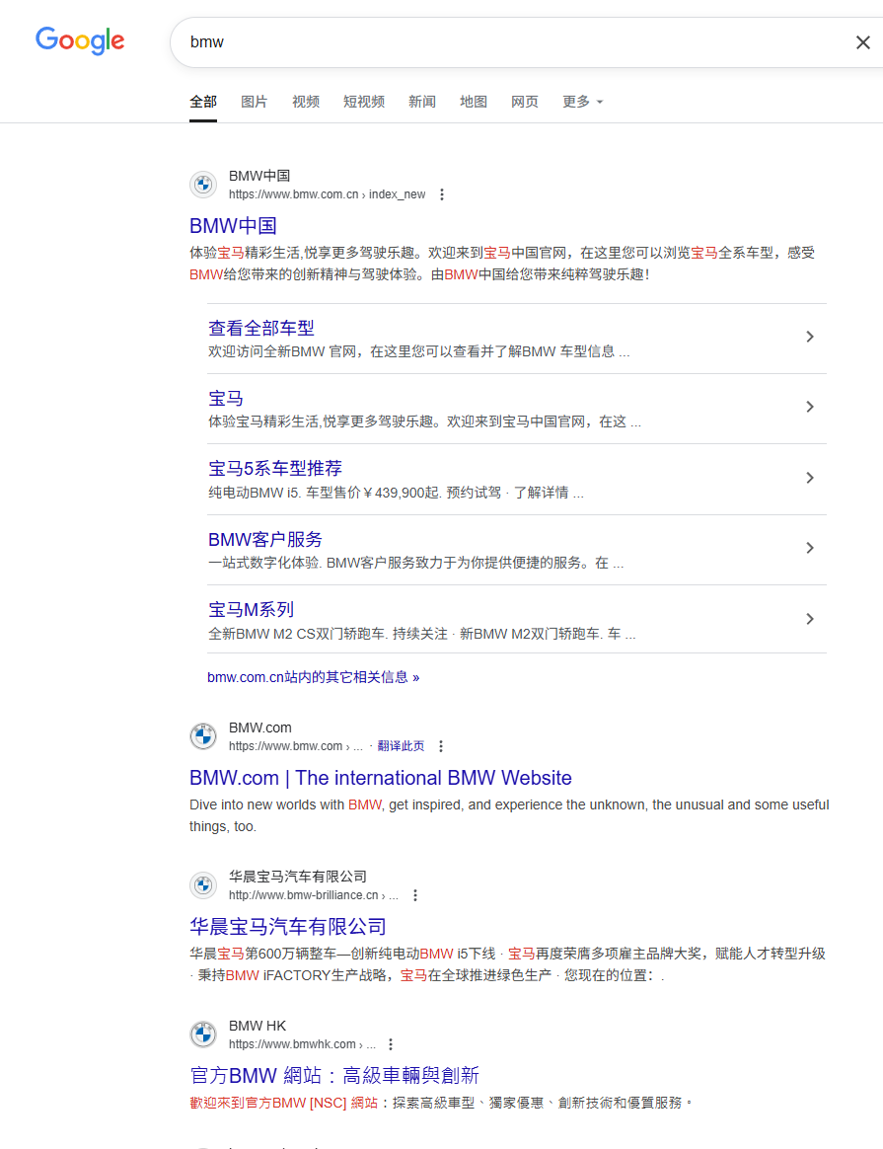Click the BMW中国 site favicon
The height and width of the screenshot is (1149, 883).
[x=203, y=185]
